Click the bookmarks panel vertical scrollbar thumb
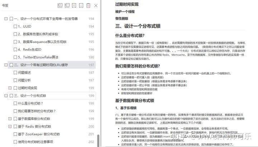 pos(98,141)
